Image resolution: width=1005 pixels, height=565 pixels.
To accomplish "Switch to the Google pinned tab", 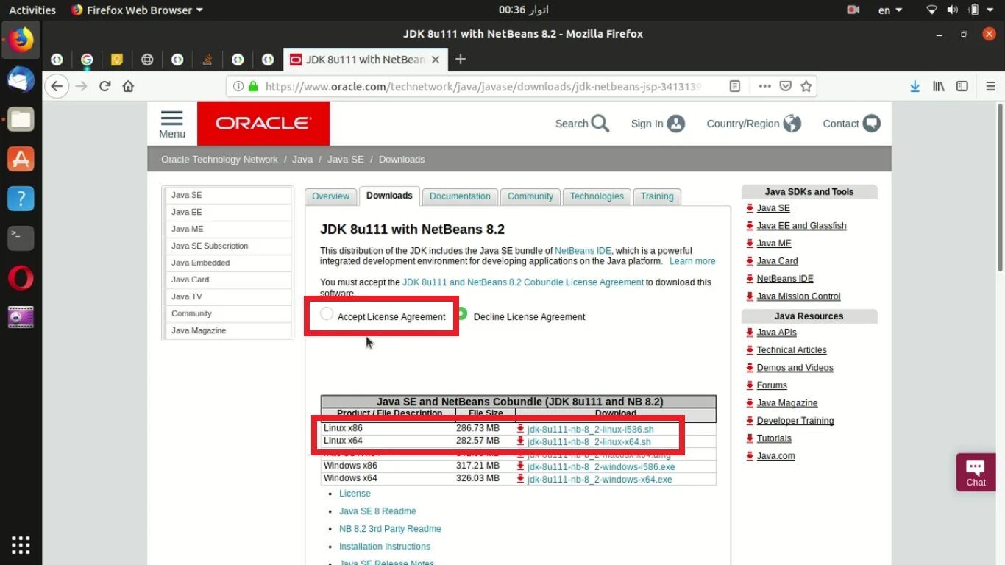I will pos(87,60).
